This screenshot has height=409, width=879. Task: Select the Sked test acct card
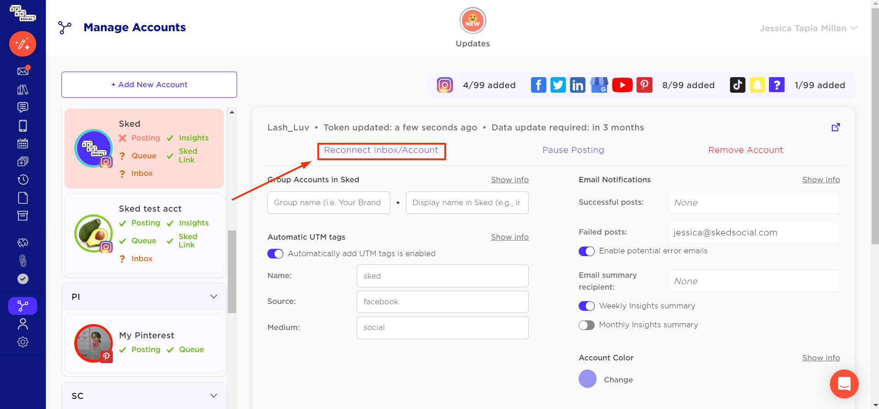[144, 234]
